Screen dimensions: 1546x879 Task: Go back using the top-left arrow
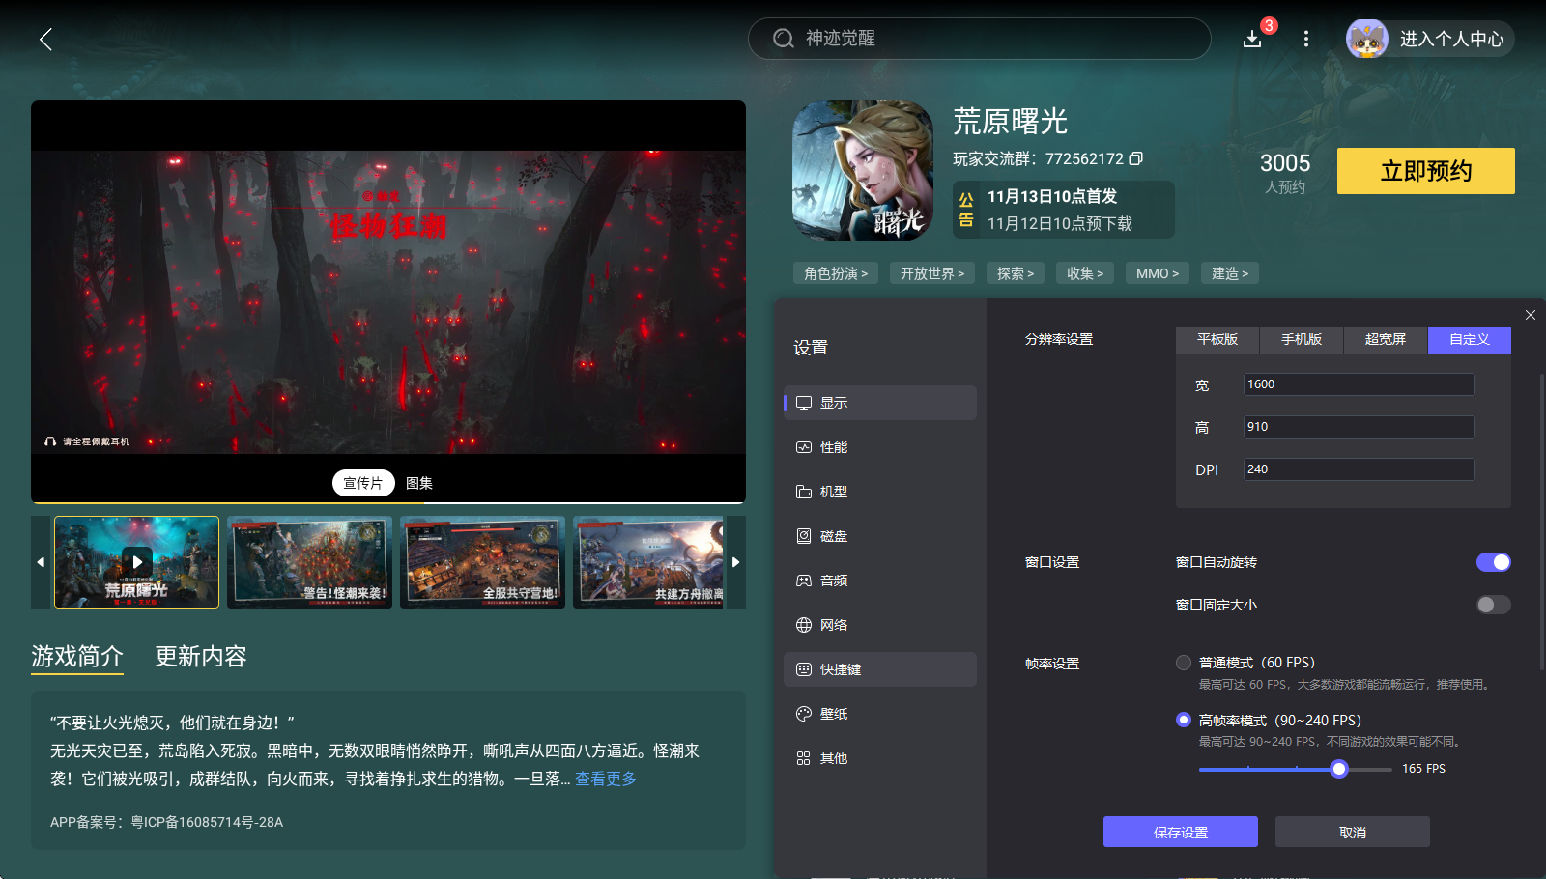45,39
